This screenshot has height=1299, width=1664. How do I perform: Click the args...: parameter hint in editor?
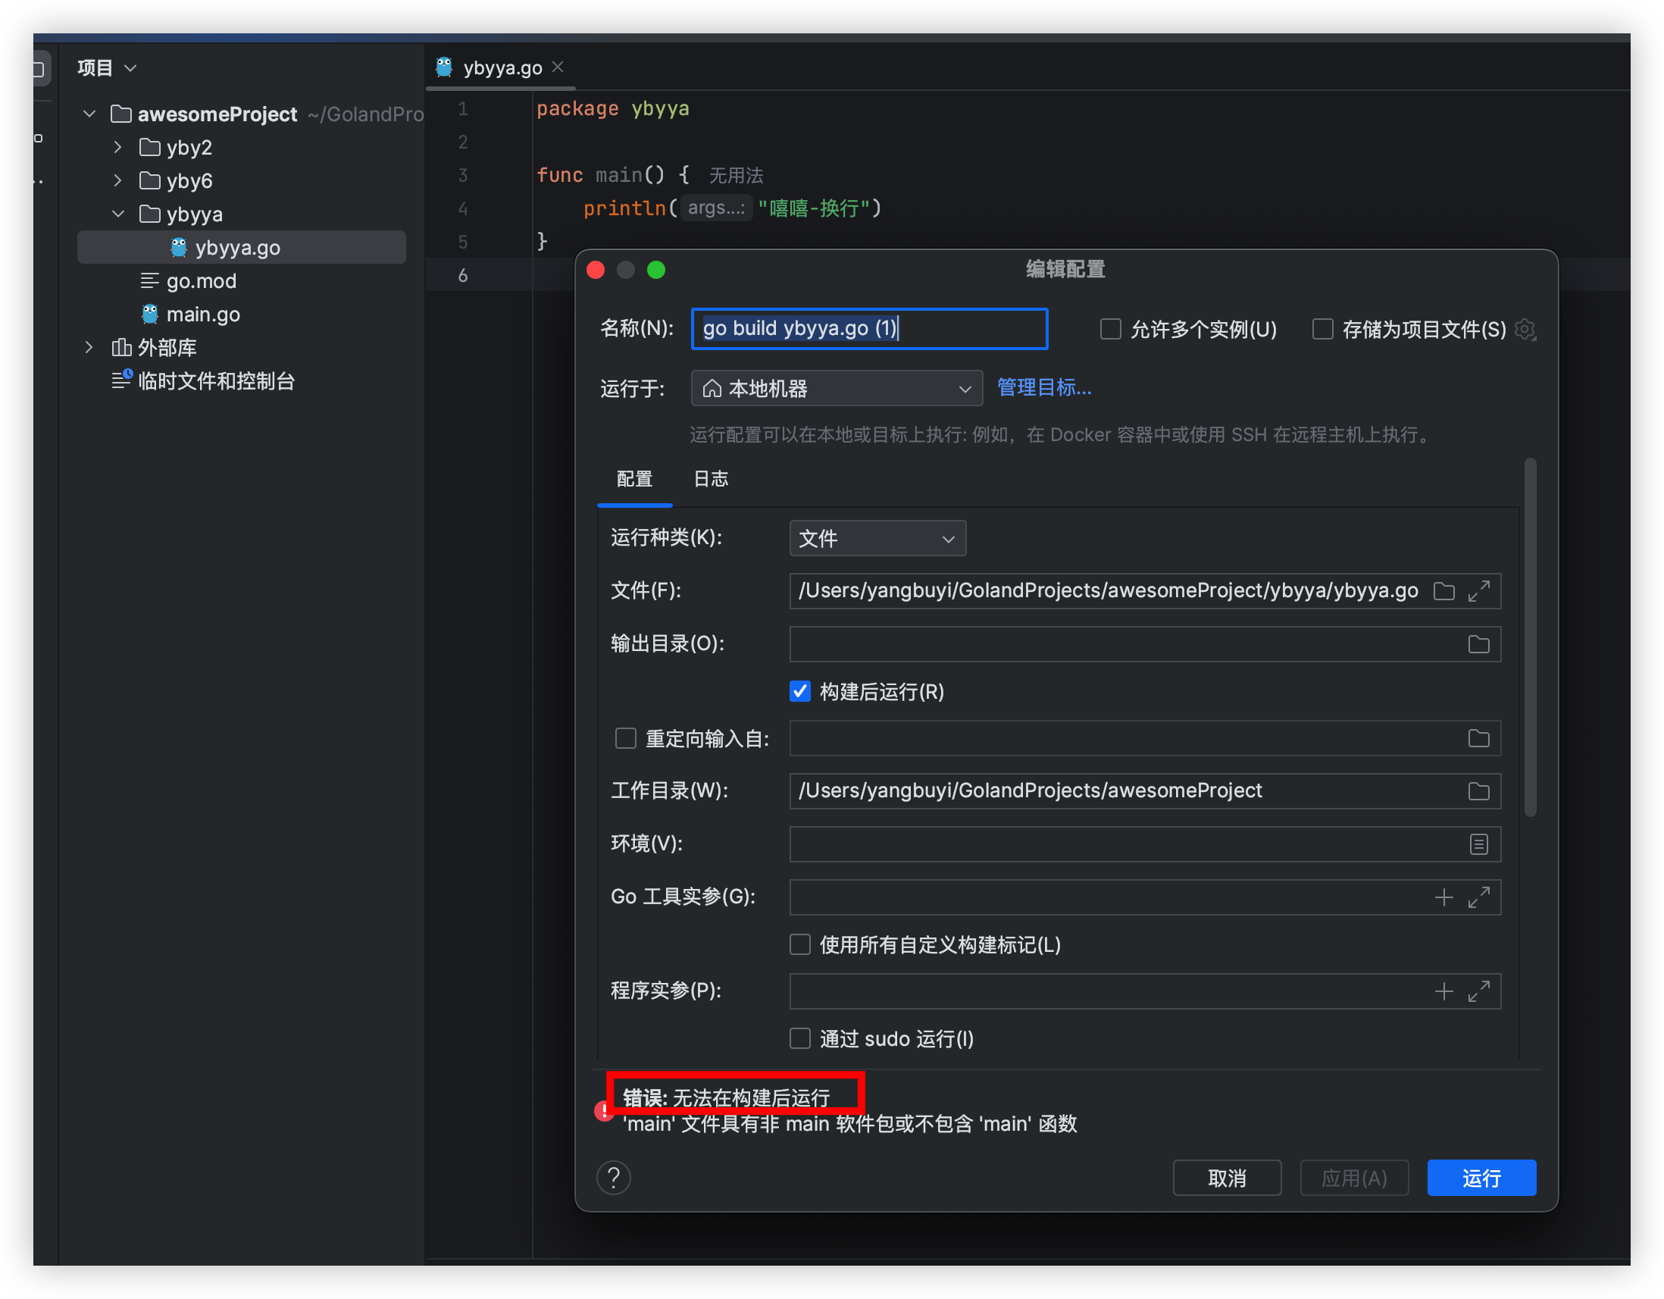[x=716, y=208]
